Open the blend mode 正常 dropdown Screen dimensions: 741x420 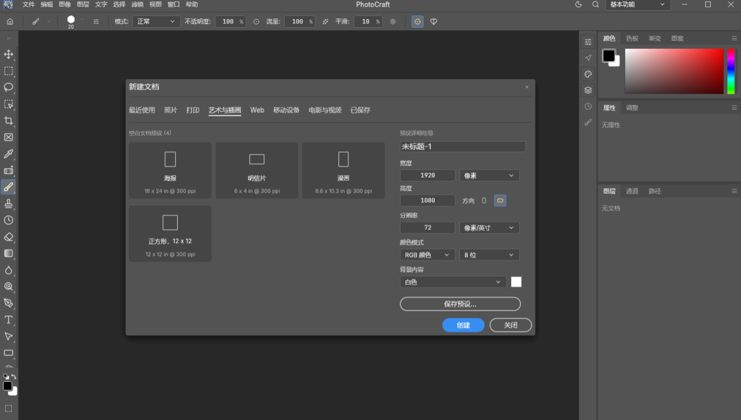click(156, 22)
